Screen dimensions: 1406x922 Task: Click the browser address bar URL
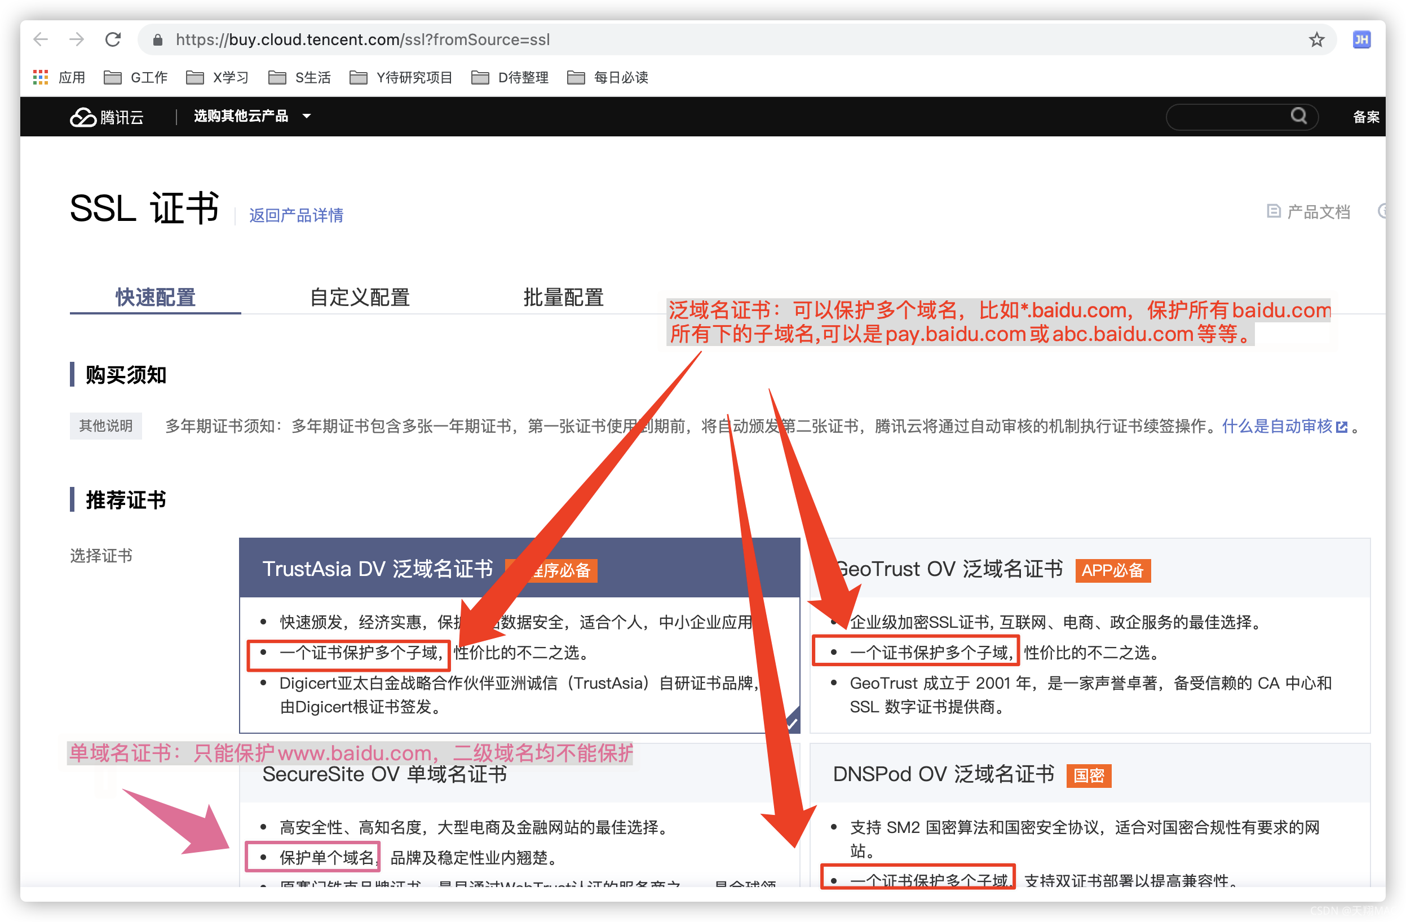(x=362, y=39)
